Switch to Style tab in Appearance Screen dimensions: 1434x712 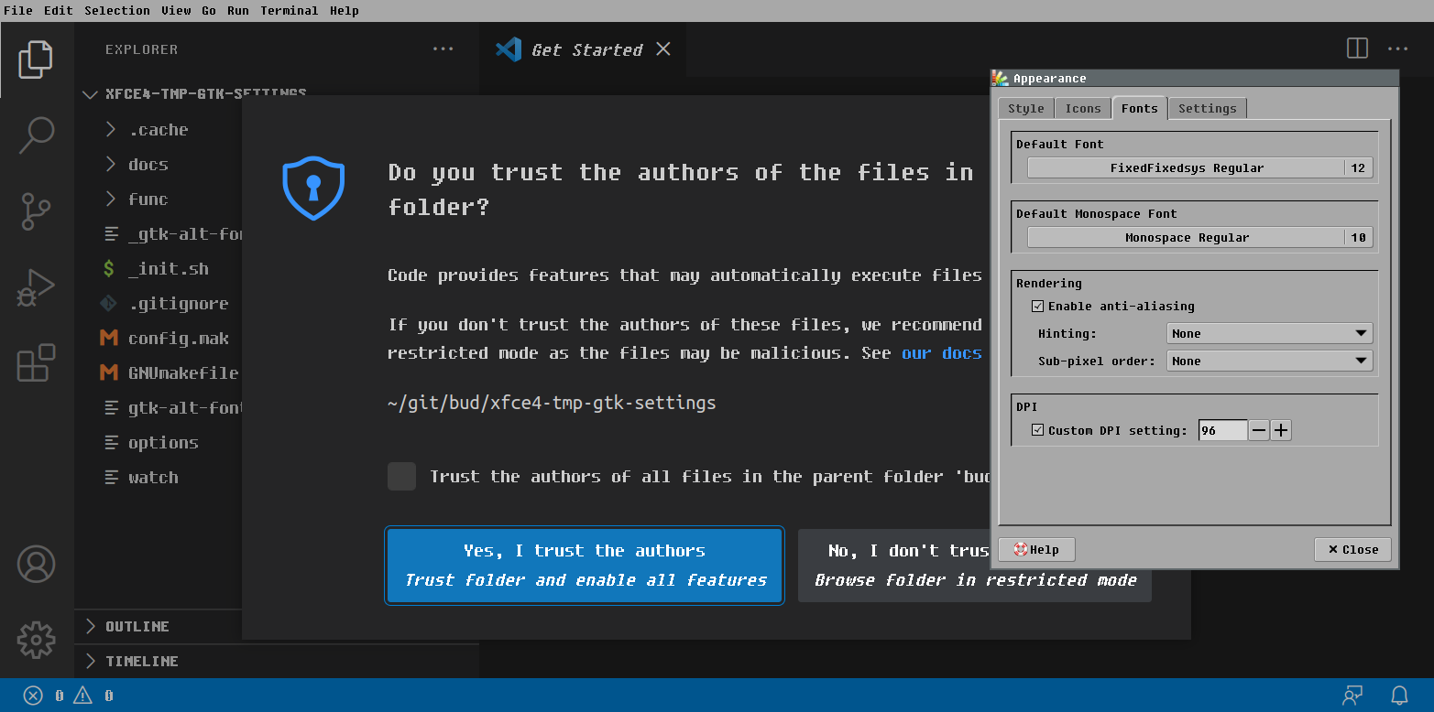(1026, 108)
